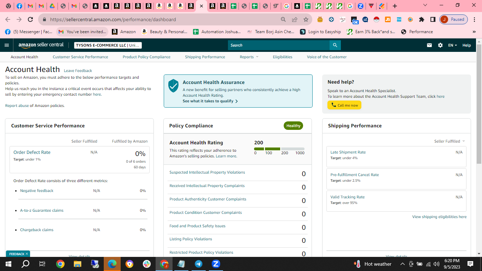482x271 pixels.
Task: Click the JS extension icon
Action: point(387,19)
